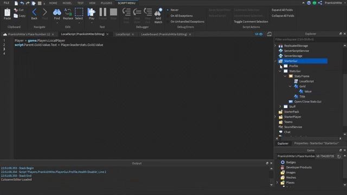Viewport: 347px width, 195px height.
Task: Open the Play button dropdown arrow
Action: [92, 23]
